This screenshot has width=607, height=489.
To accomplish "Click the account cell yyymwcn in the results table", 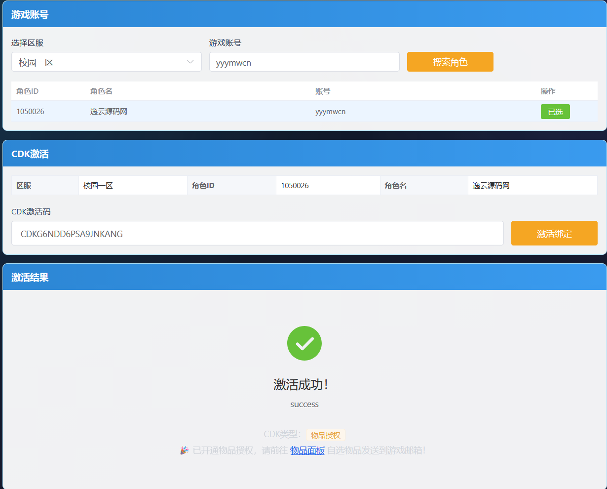I will [330, 112].
